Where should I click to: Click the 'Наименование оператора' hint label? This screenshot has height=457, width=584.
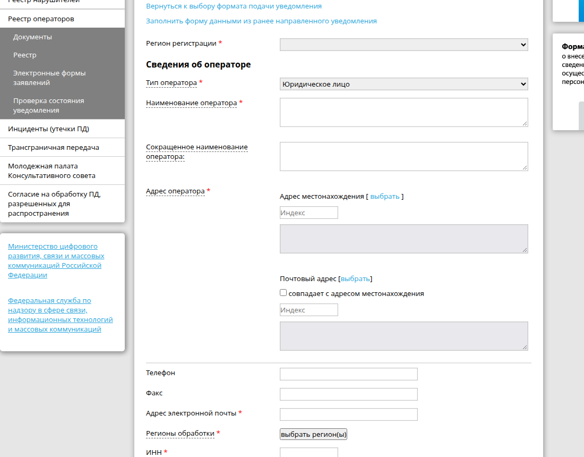click(192, 103)
